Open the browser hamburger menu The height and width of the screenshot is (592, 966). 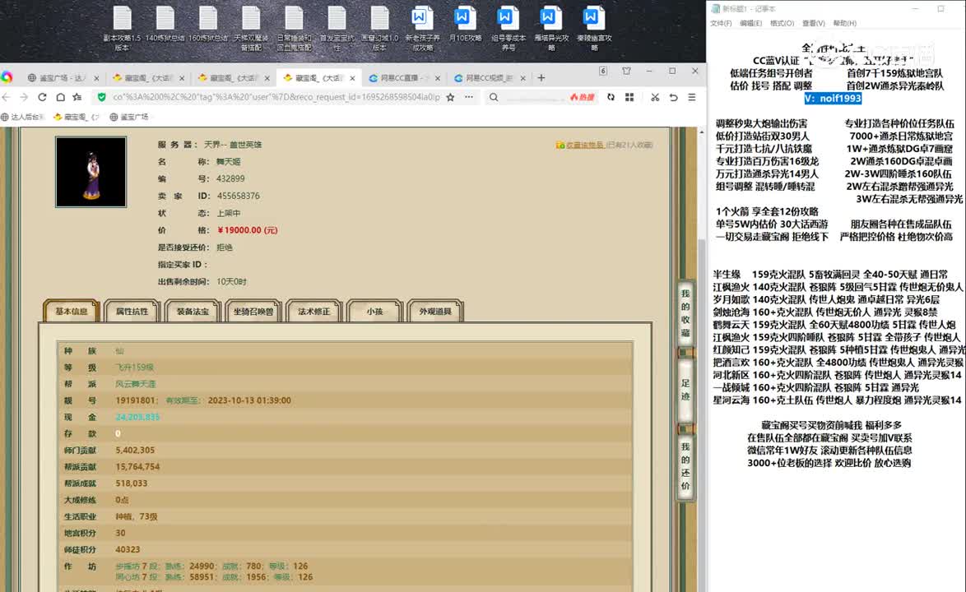[692, 97]
